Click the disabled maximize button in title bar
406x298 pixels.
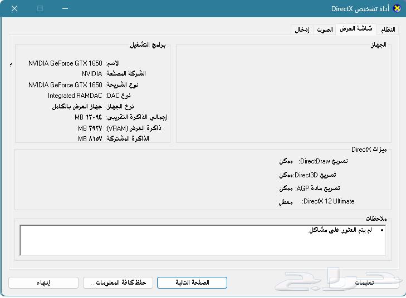[x=40, y=8]
